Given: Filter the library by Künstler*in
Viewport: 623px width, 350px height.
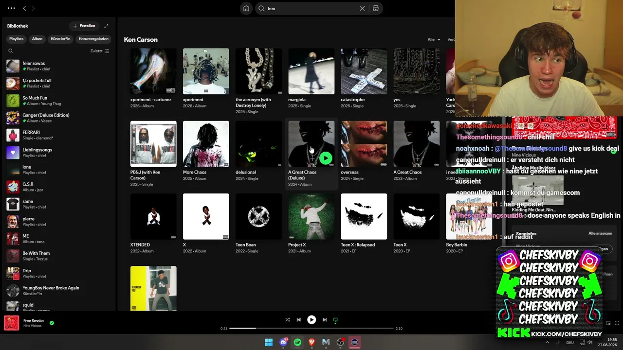Looking at the screenshot, I should (60, 39).
